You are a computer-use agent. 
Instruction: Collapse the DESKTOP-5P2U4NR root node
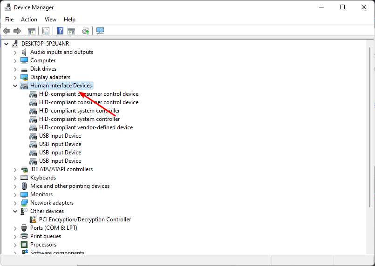pyautogui.click(x=6, y=44)
